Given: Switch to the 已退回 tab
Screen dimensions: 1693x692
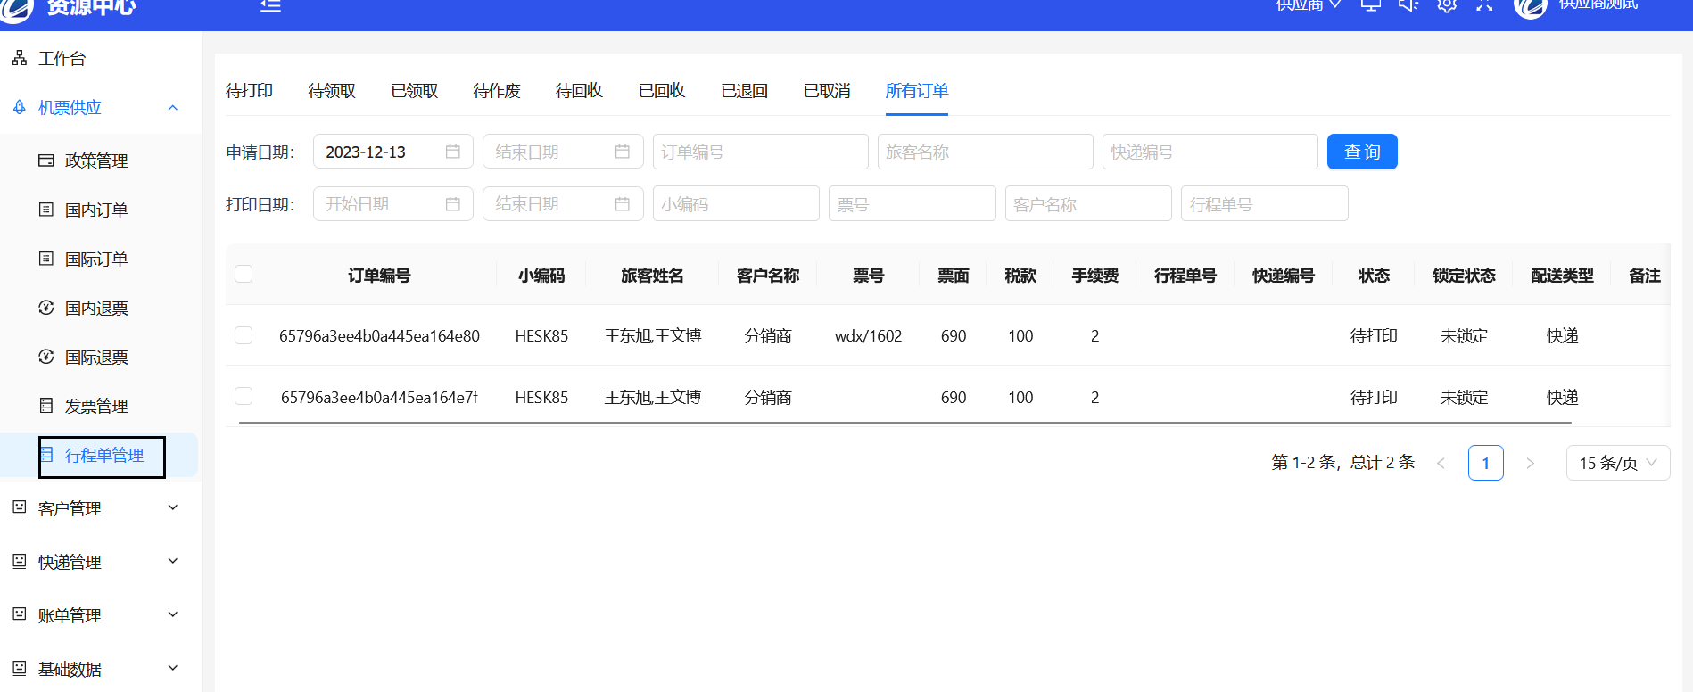Looking at the screenshot, I should coord(744,91).
